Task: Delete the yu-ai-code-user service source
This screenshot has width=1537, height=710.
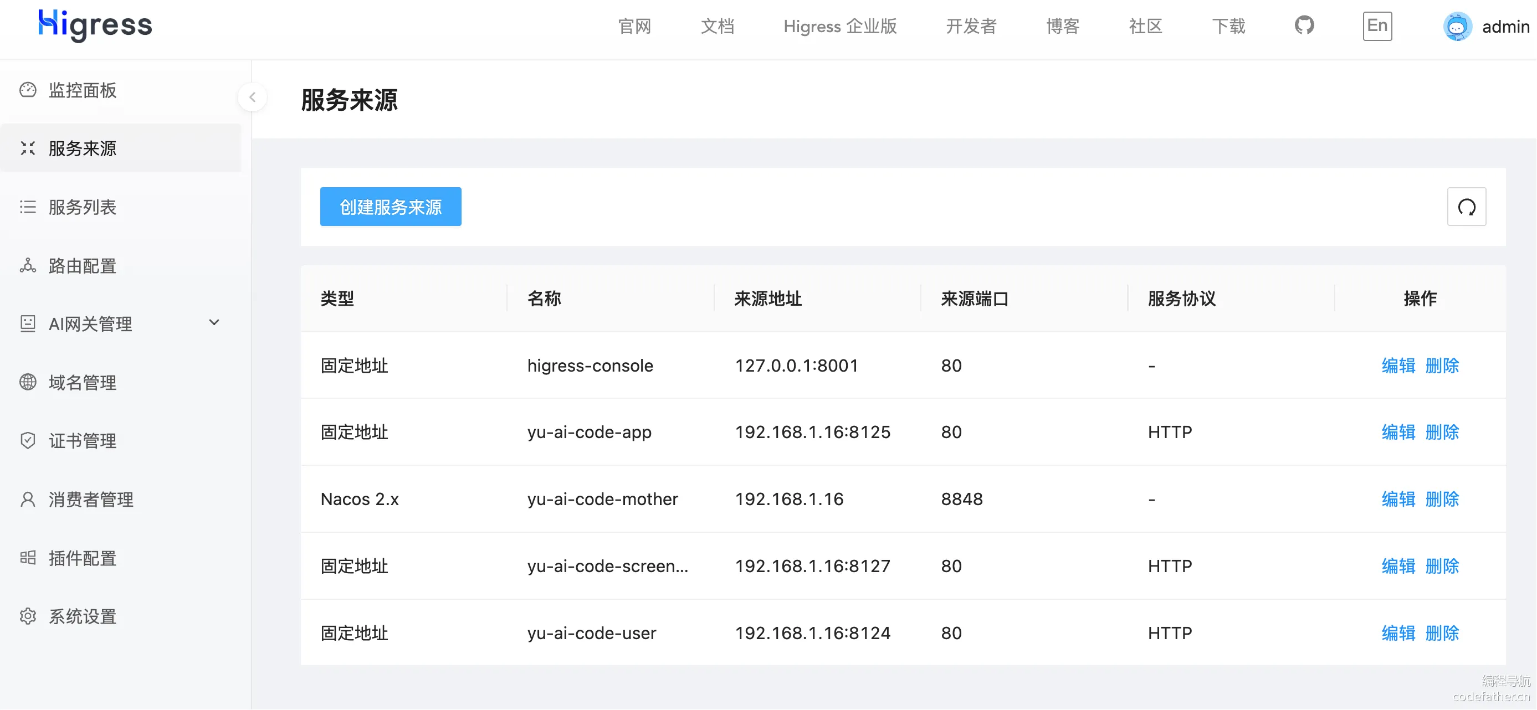Action: [x=1442, y=633]
